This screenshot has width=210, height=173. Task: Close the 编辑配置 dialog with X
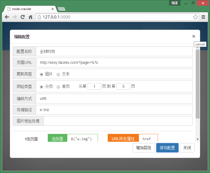193,36
